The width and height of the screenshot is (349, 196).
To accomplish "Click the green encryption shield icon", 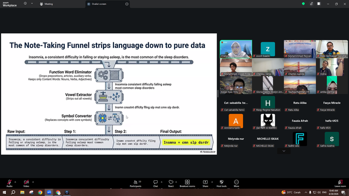I will point(303,4).
